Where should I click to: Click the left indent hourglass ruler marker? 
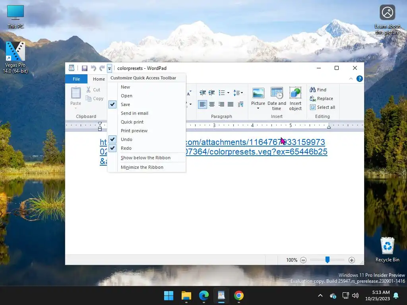click(x=100, y=126)
